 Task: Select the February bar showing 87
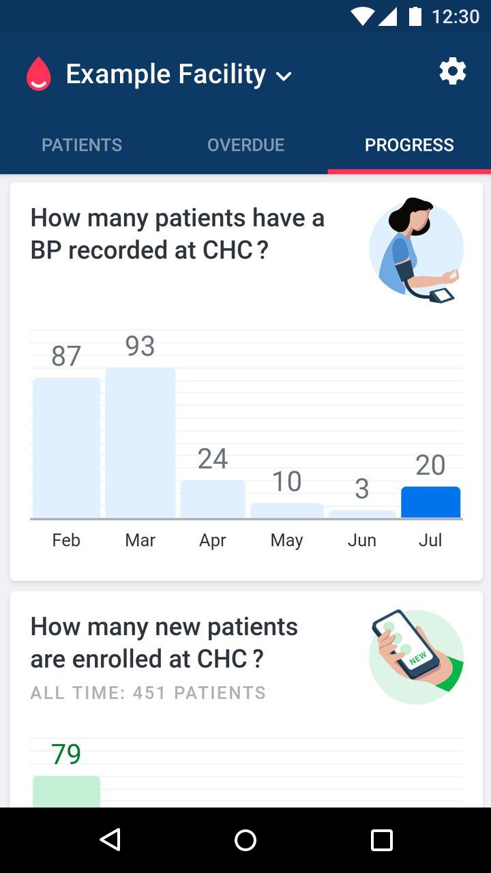coord(66,447)
